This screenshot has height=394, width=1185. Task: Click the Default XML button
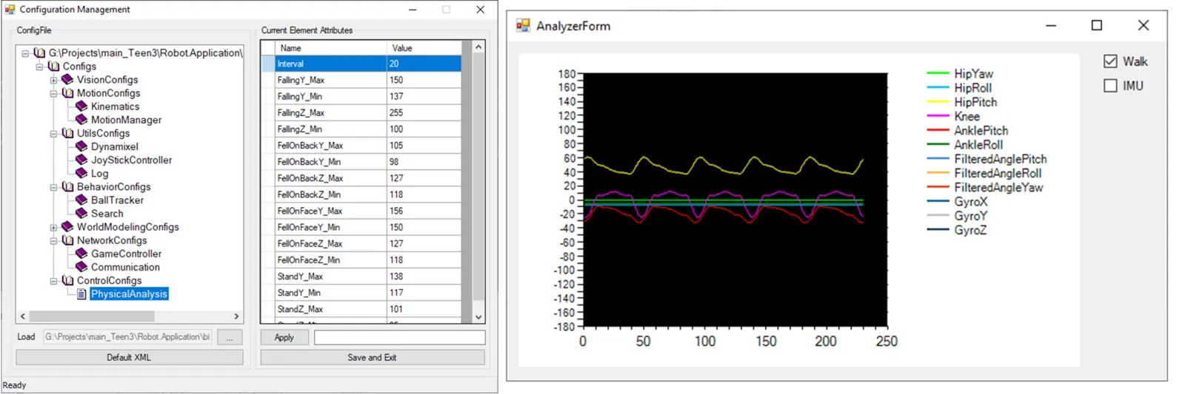[x=129, y=357]
